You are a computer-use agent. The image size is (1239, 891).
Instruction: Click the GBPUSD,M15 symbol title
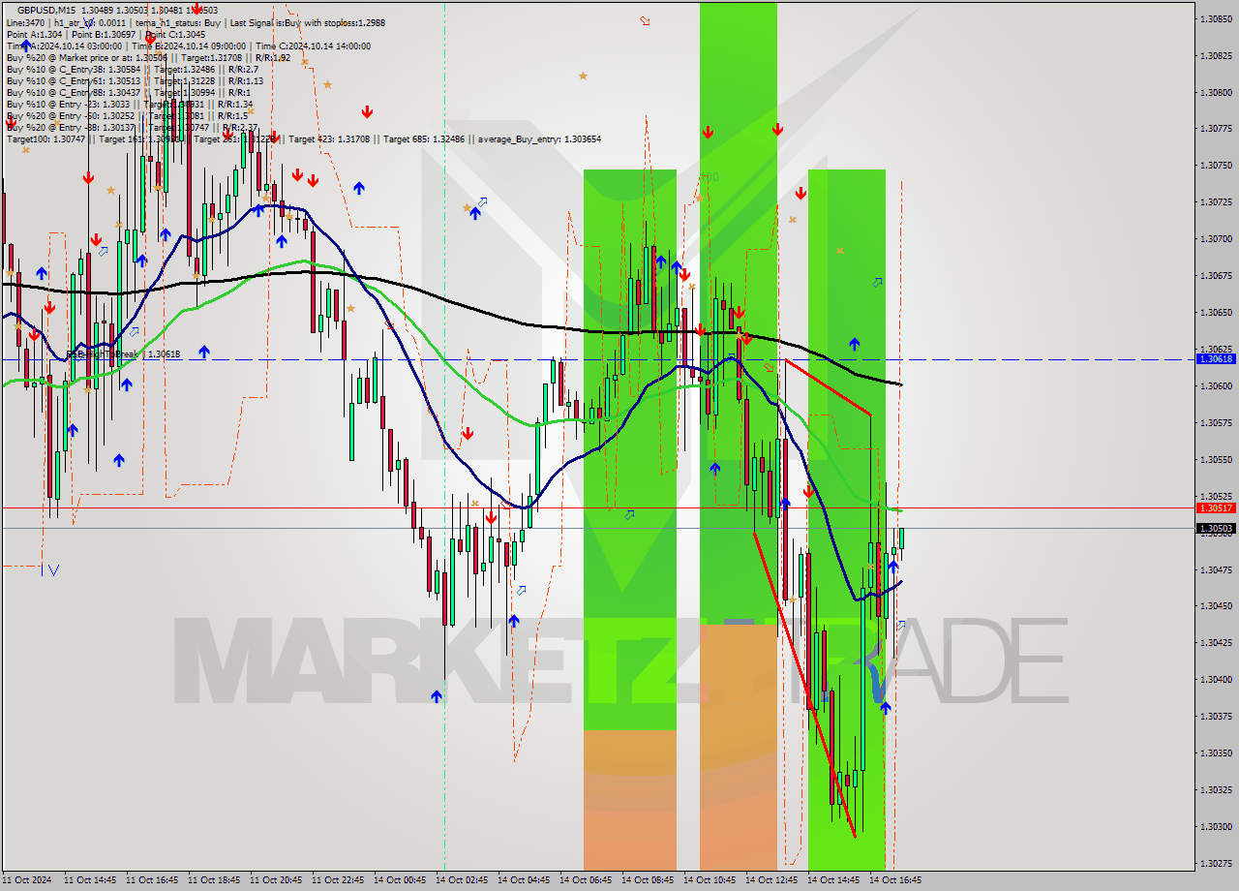(x=45, y=10)
